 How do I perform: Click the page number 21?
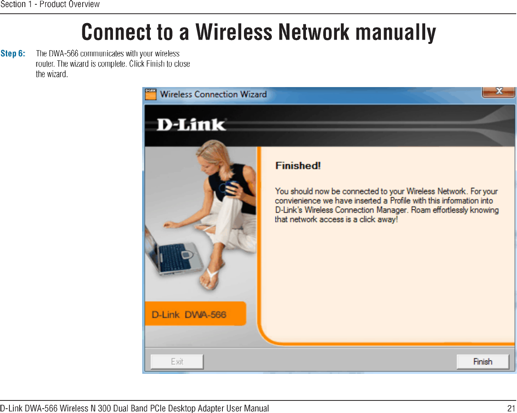click(512, 408)
